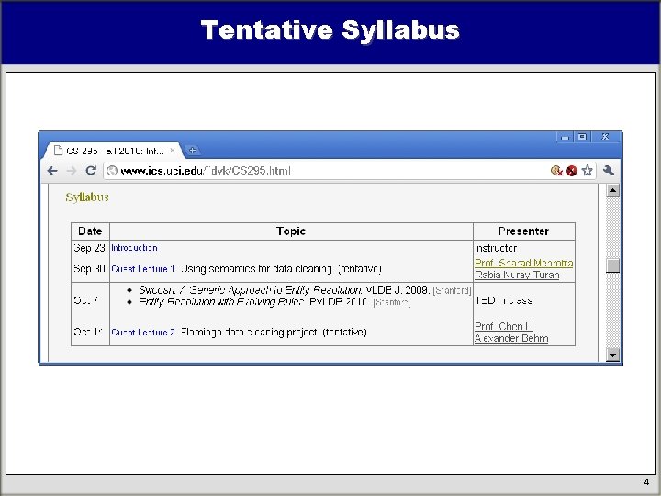Click the Presenter column header
The height and width of the screenshot is (496, 661).
point(523,231)
